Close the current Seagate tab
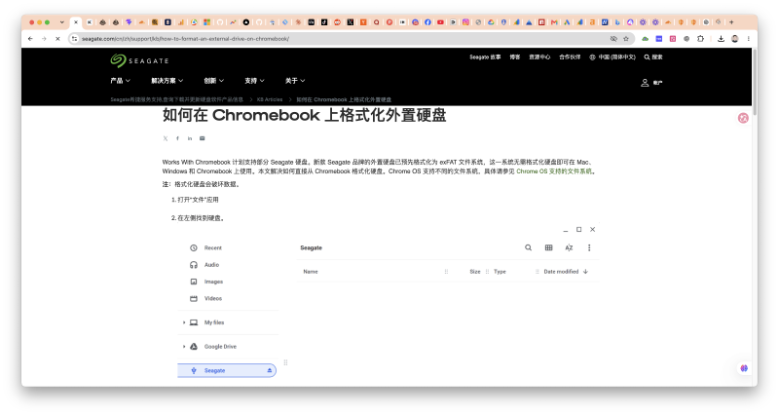 coord(76,21)
